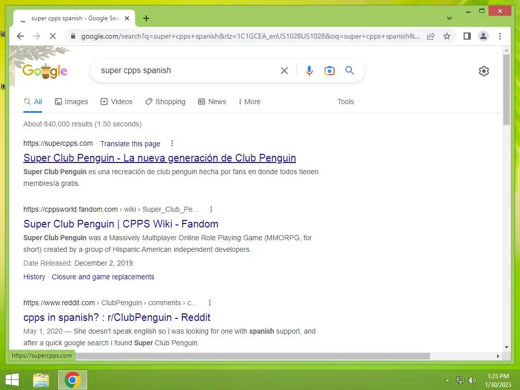Open network status tray icon

click(x=460, y=380)
